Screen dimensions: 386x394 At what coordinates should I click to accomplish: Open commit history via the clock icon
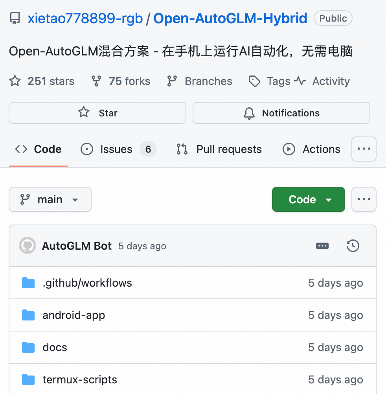tap(353, 245)
